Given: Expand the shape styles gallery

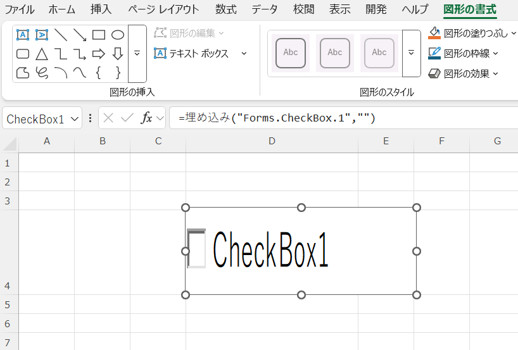Looking at the screenshot, I should pyautogui.click(x=411, y=53).
